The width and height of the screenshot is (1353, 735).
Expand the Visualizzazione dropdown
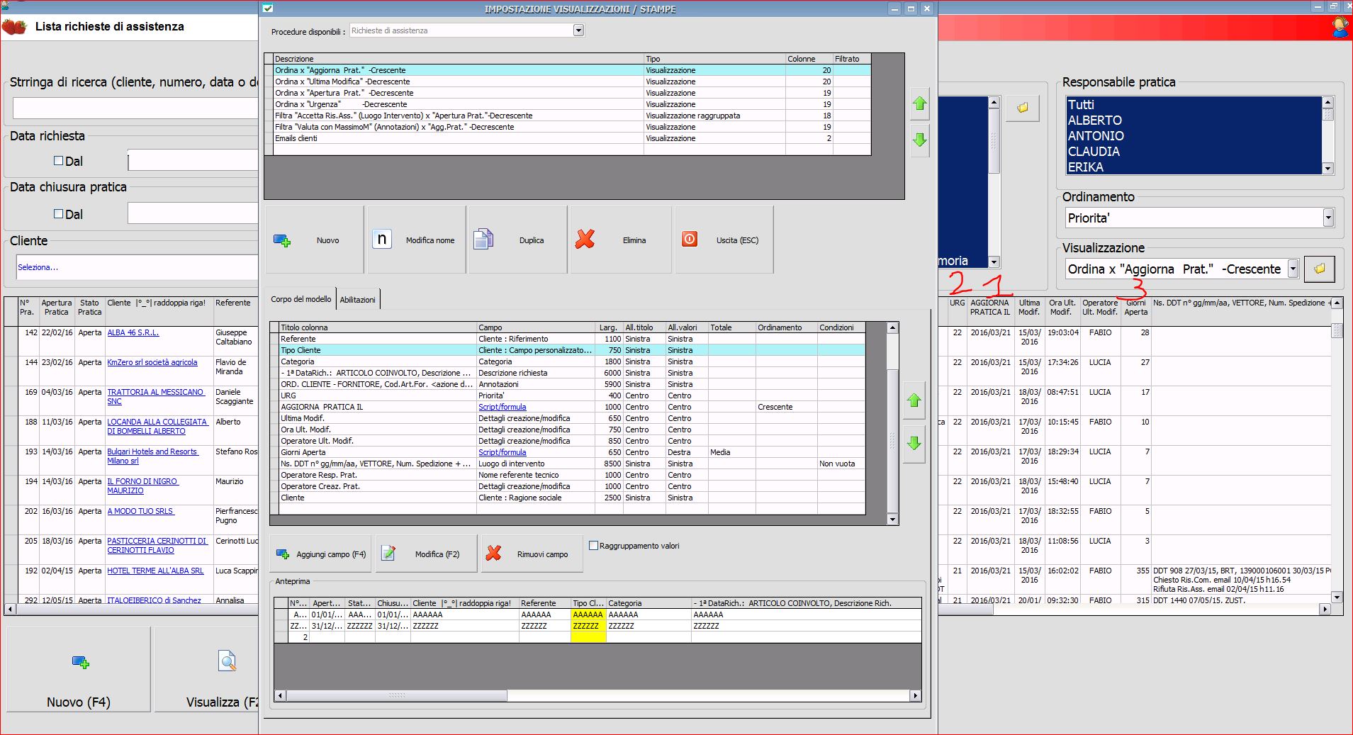click(1293, 269)
